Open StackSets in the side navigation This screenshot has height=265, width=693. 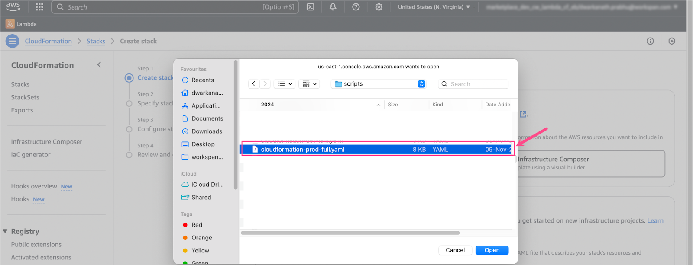coord(25,97)
